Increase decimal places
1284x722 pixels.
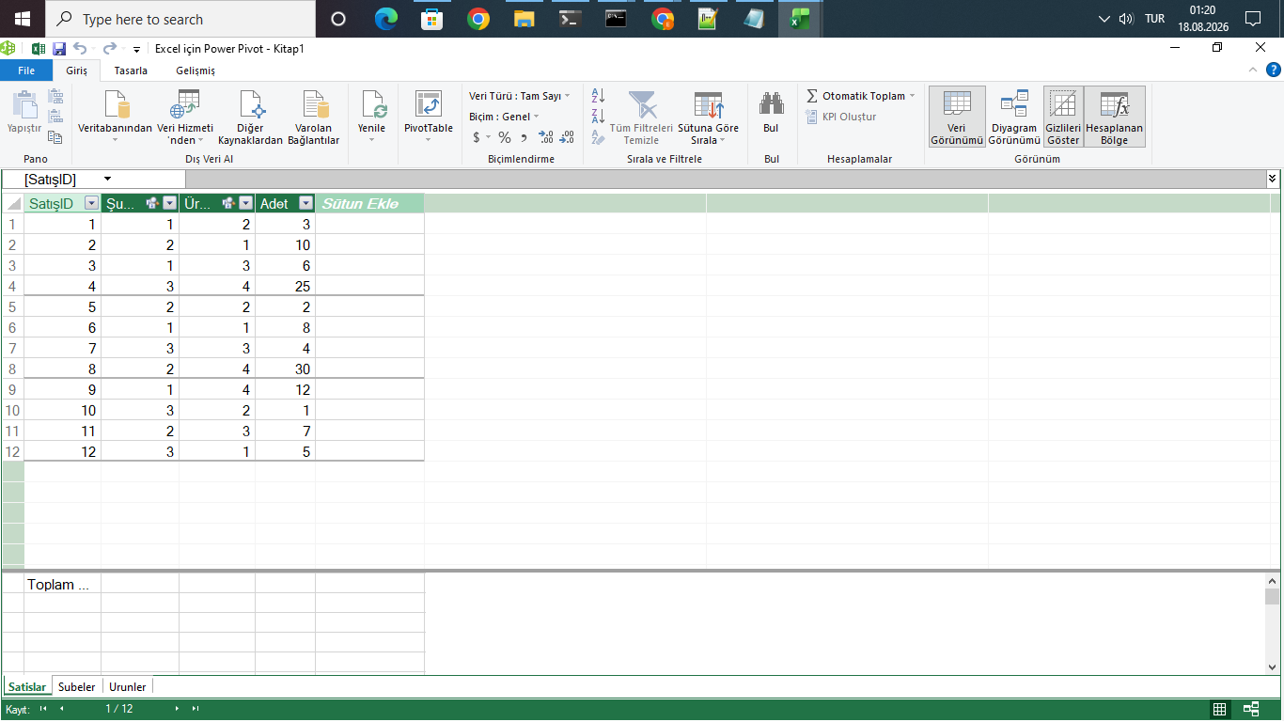coord(546,137)
